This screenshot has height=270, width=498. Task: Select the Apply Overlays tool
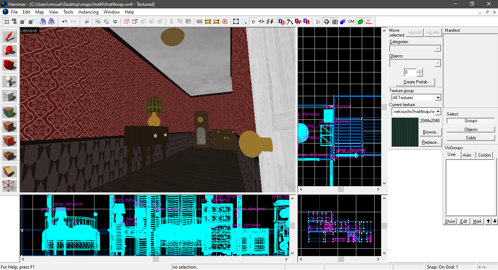click(x=10, y=155)
